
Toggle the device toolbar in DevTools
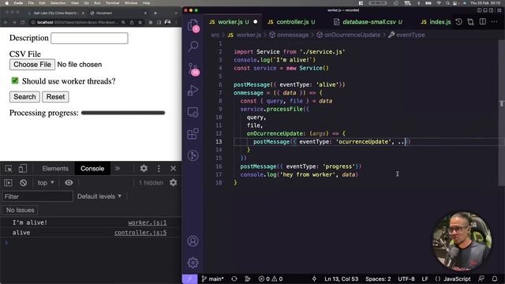(x=23, y=168)
